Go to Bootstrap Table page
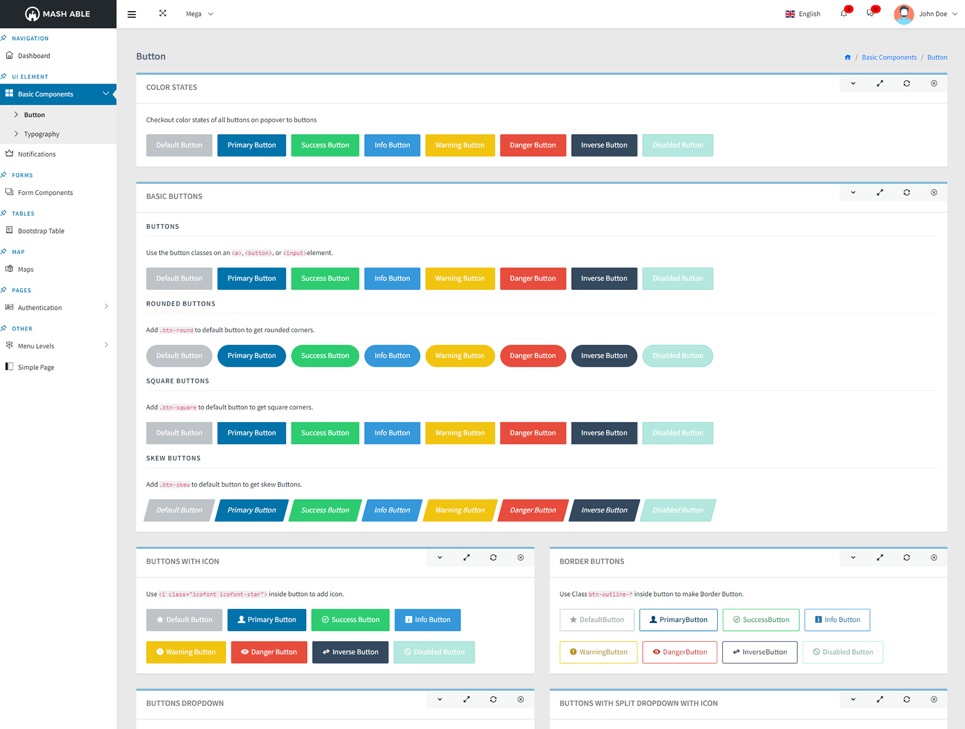Screen dimensions: 965x729 tap(41, 231)
